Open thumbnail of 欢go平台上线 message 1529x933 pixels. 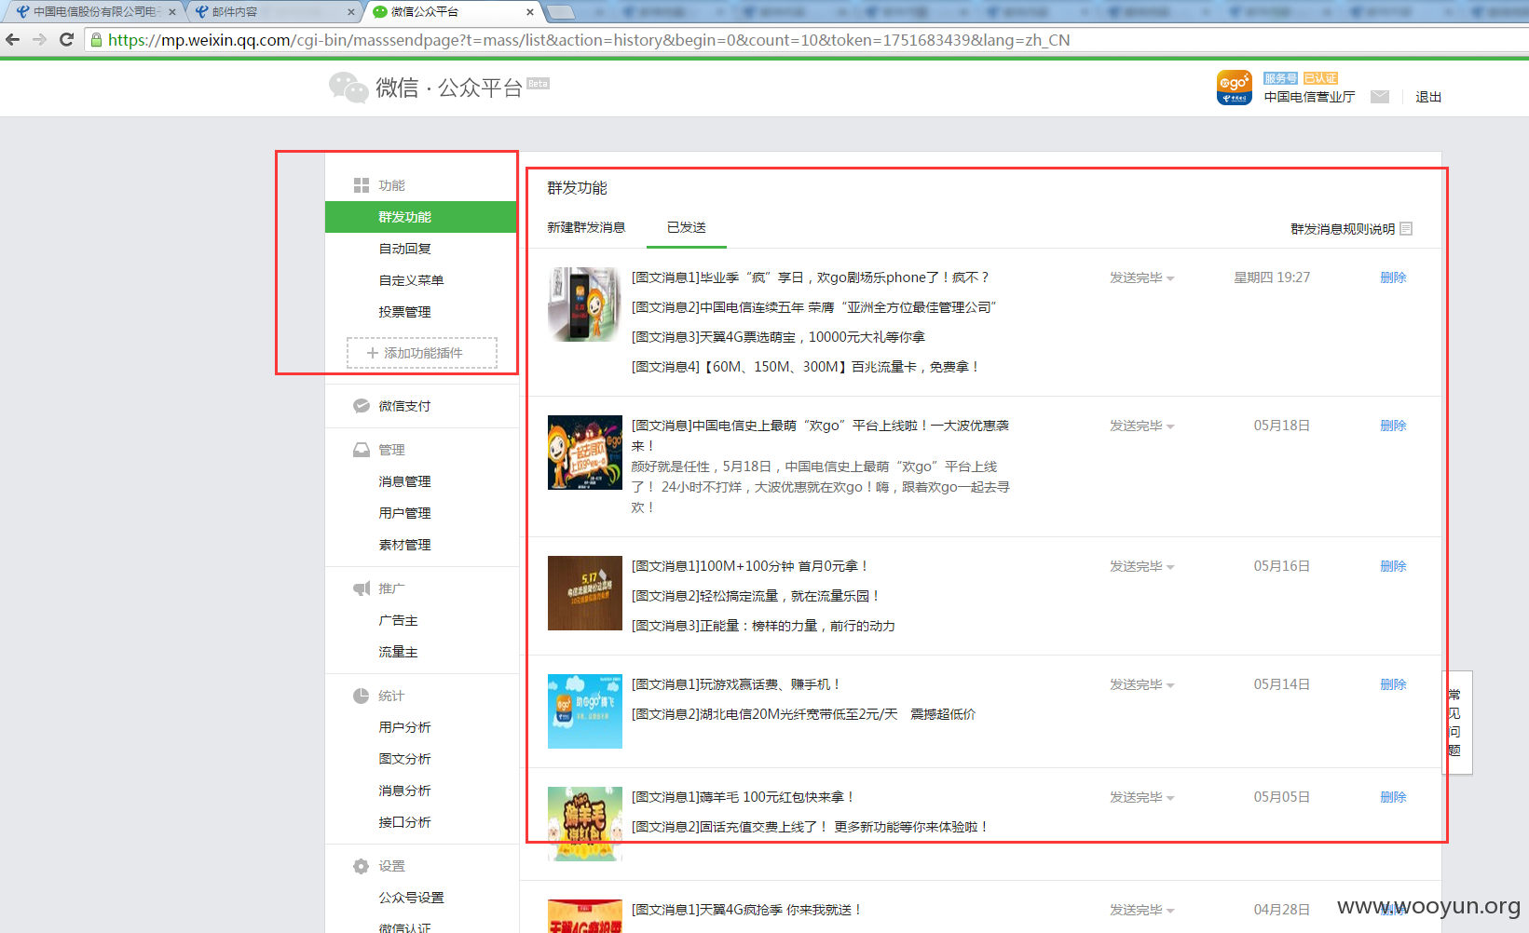point(584,453)
